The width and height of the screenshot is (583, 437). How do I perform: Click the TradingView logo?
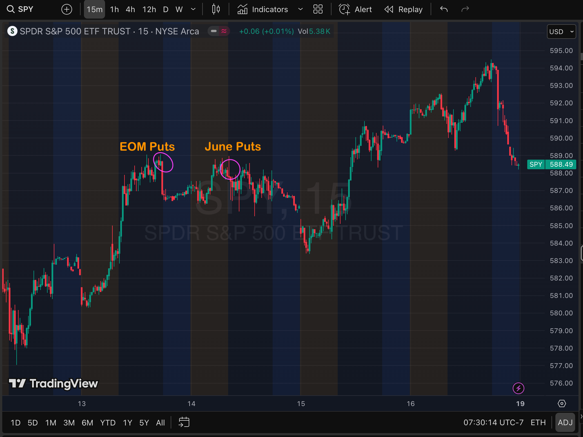(x=54, y=384)
